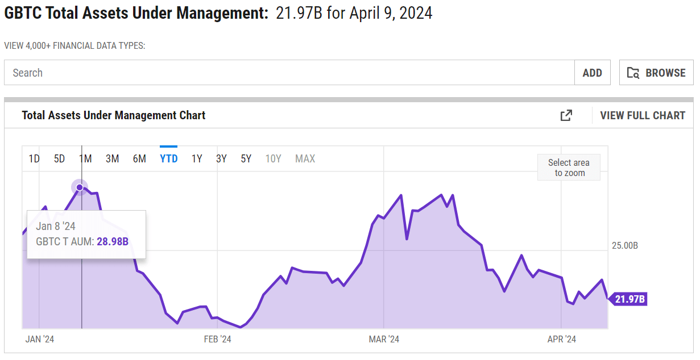
Task: Click the Select area to zoom notice
Action: click(569, 167)
